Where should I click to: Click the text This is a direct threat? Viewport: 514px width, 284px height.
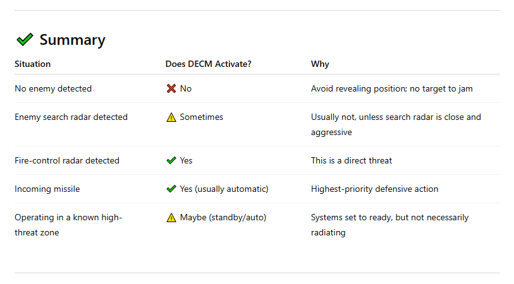[x=352, y=161]
